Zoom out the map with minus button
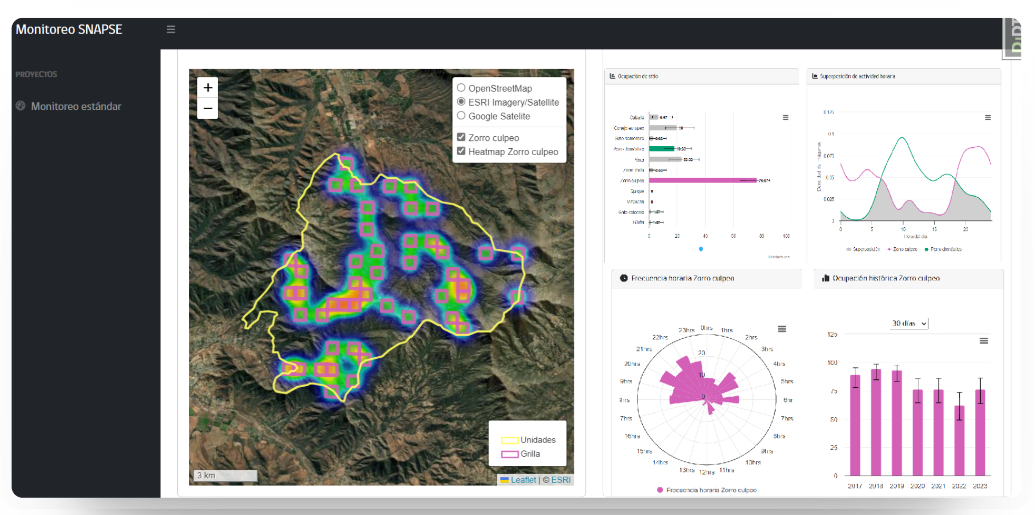The width and height of the screenshot is (1035, 515). (x=208, y=108)
